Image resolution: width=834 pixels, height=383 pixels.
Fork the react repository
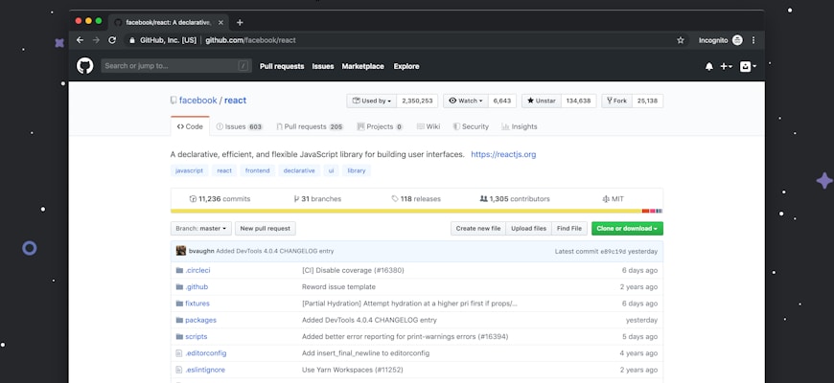(617, 101)
